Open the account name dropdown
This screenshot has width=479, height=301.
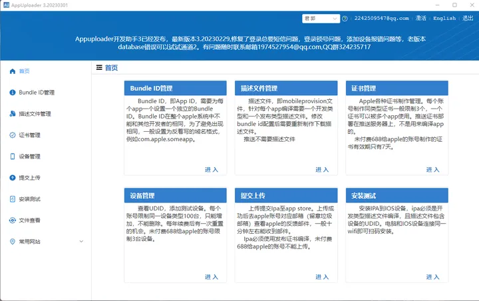click(321, 19)
